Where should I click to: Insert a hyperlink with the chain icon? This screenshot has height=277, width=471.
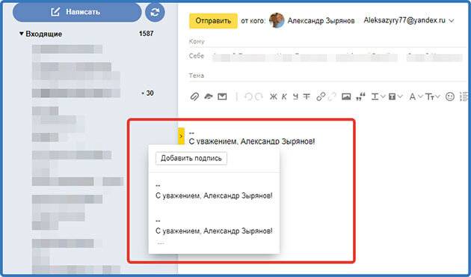tap(321, 97)
